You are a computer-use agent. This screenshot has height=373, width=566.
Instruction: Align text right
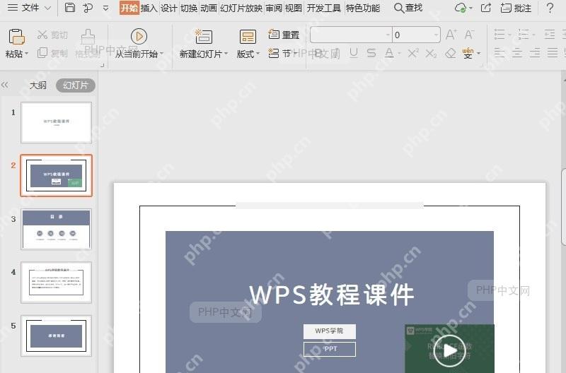[x=535, y=54]
